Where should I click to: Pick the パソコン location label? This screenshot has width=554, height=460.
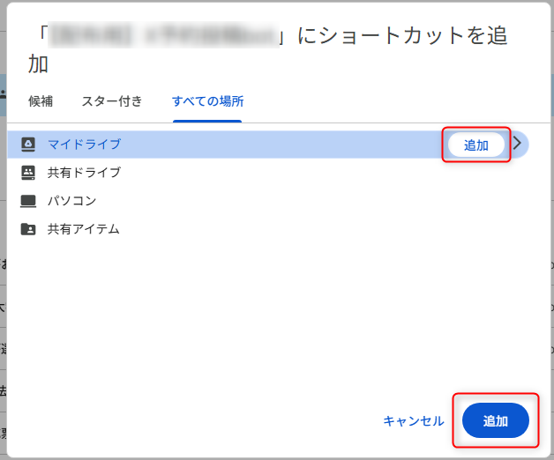click(72, 201)
